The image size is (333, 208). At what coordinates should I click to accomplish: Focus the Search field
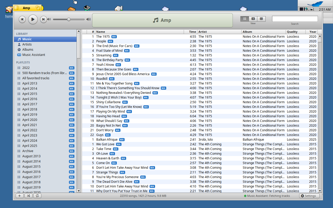pos(295,19)
